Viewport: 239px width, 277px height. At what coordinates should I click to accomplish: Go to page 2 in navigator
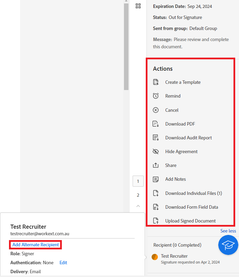point(138,195)
